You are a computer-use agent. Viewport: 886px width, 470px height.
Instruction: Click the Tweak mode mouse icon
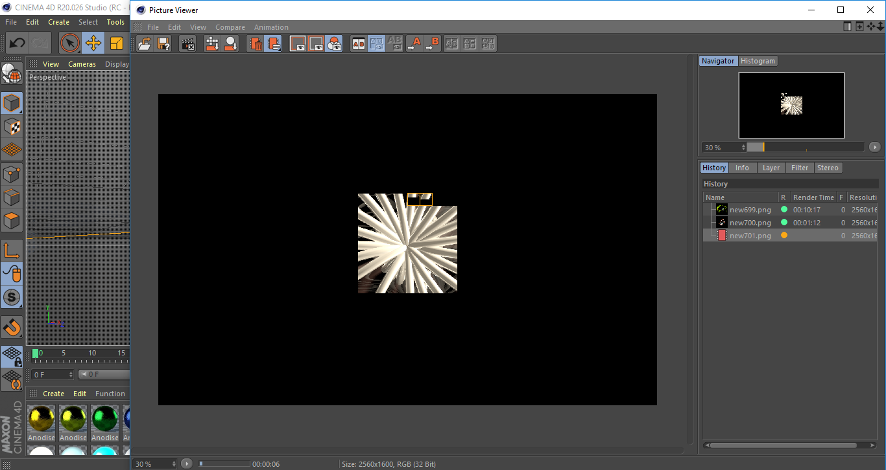(x=12, y=274)
